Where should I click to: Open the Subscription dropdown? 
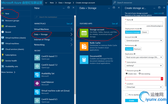[144, 65]
